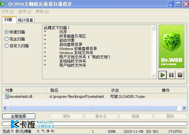
Task: Click status bar count 9386
Action: [x=112, y=131]
